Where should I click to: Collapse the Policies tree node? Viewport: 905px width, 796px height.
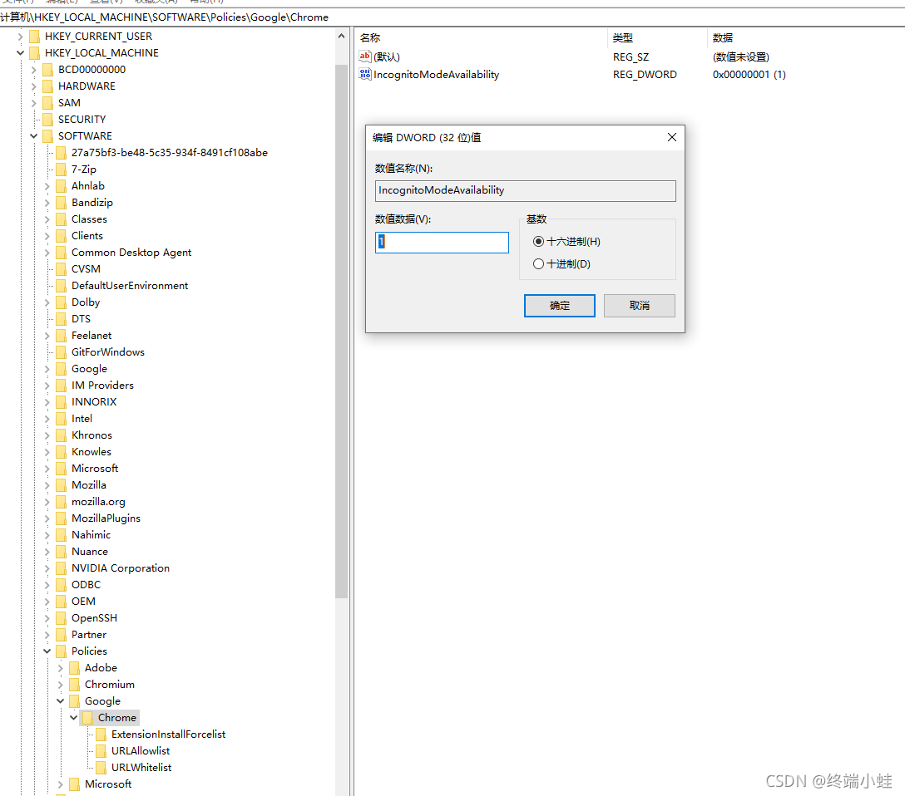[47, 651]
